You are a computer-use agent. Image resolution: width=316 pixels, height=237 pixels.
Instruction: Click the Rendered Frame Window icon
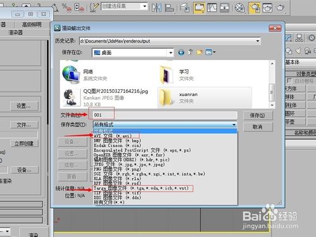point(267,8)
